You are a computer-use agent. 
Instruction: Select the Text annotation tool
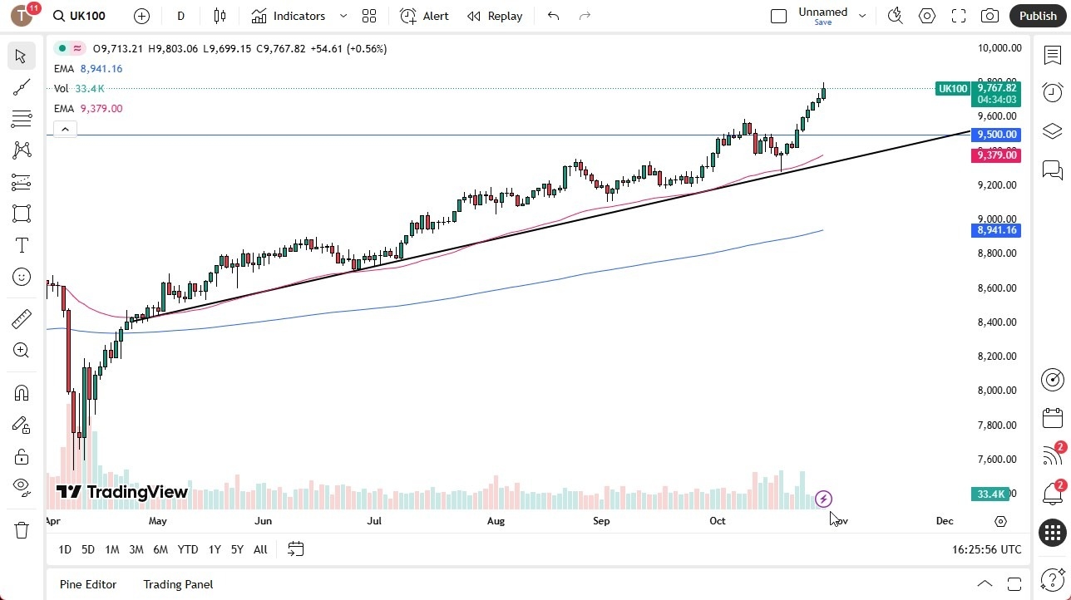[x=21, y=245]
